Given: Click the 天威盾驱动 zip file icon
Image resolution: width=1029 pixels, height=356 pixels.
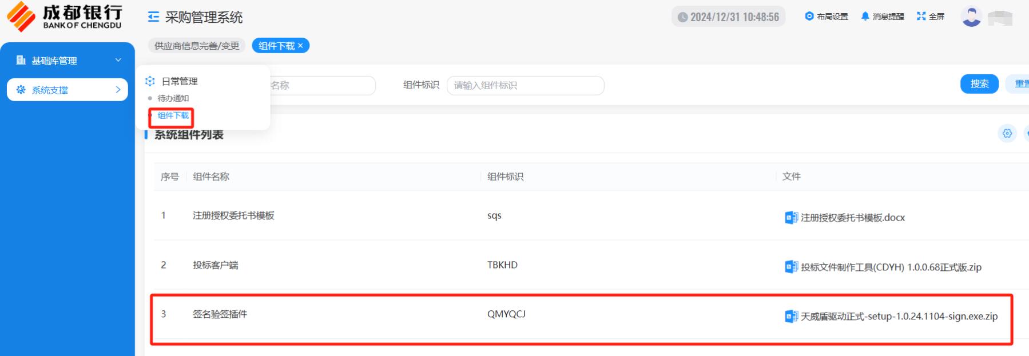Looking at the screenshot, I should coord(791,317).
